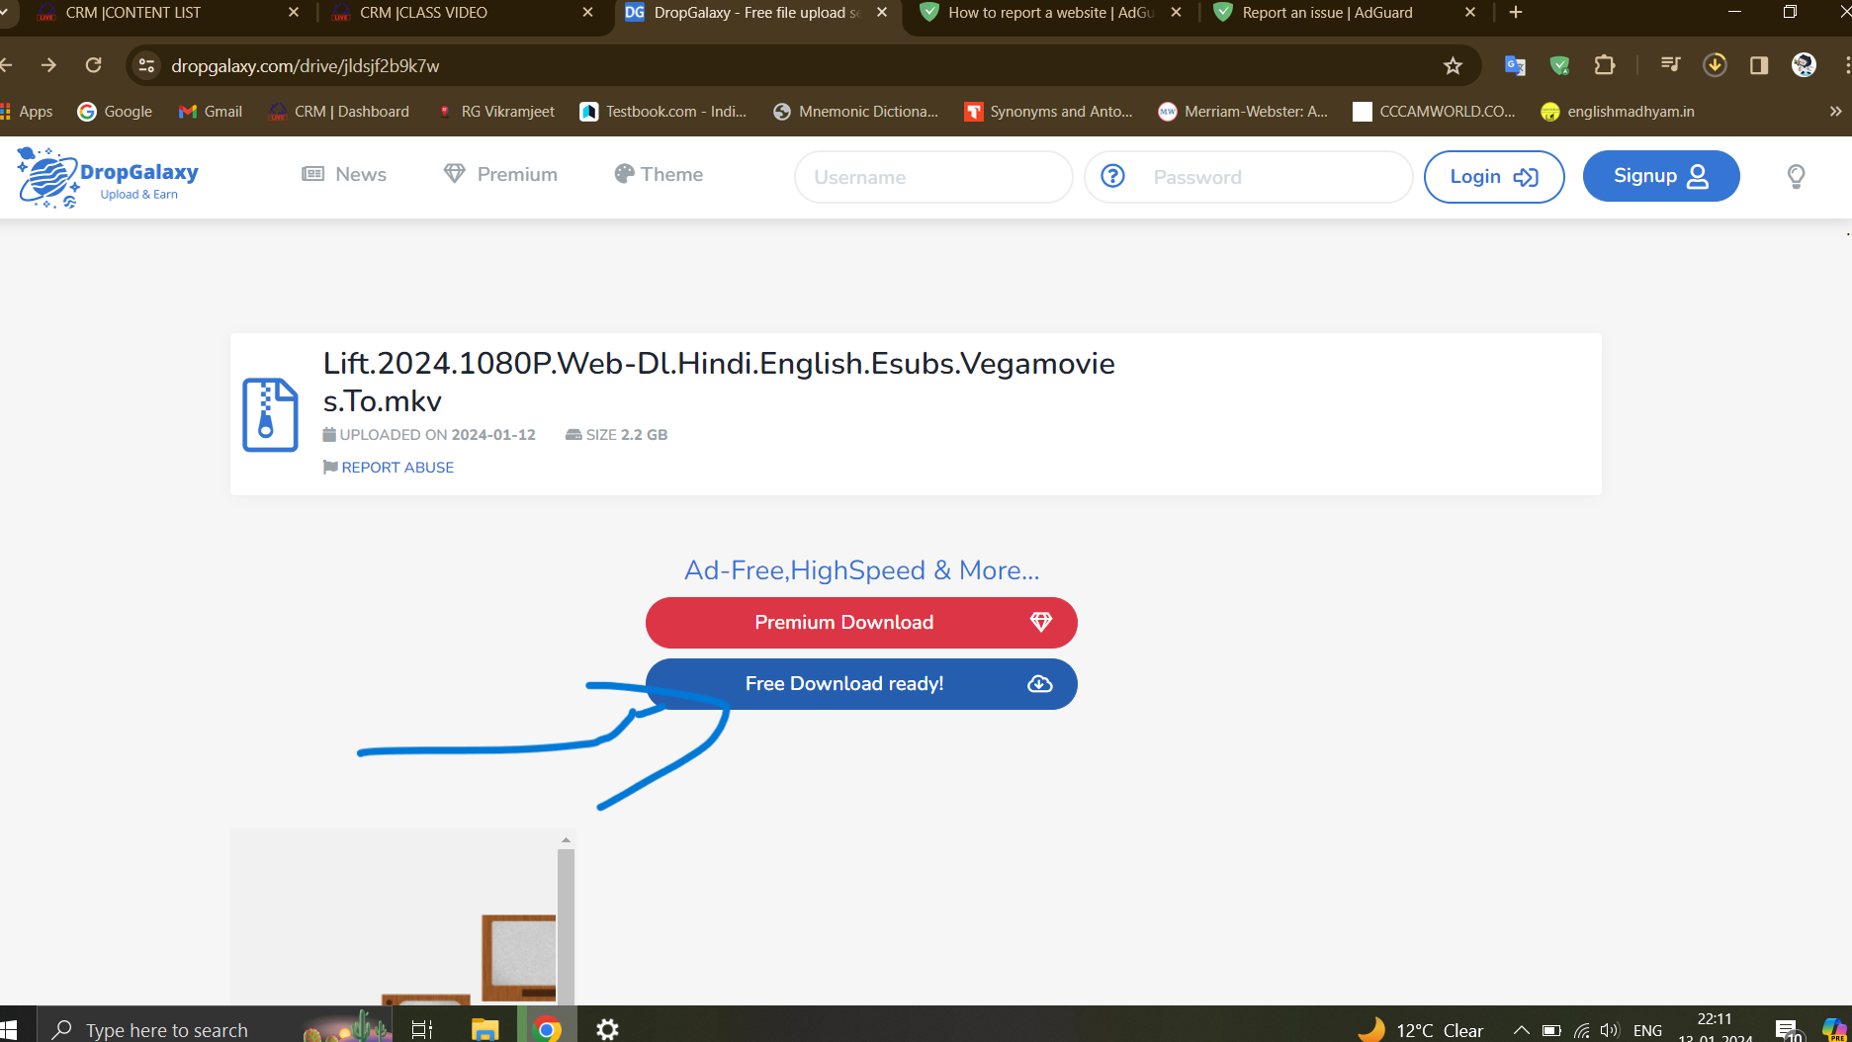View site information icon in address bar

(146, 65)
